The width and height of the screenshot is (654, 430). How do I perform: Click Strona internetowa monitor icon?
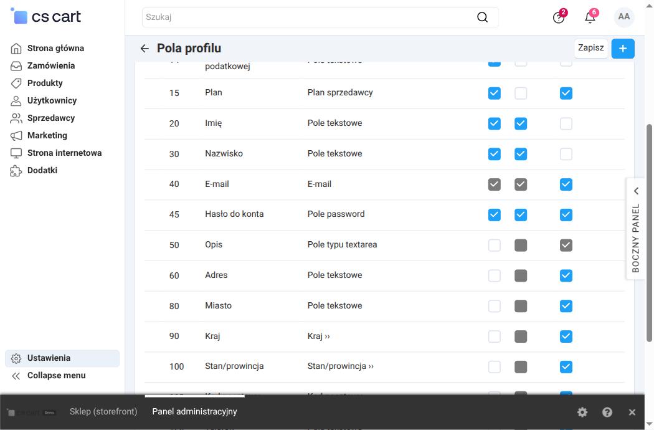16,153
